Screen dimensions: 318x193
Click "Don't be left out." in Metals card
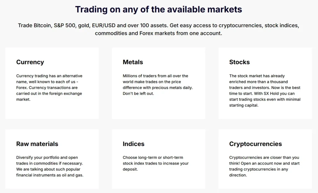tap(138, 93)
